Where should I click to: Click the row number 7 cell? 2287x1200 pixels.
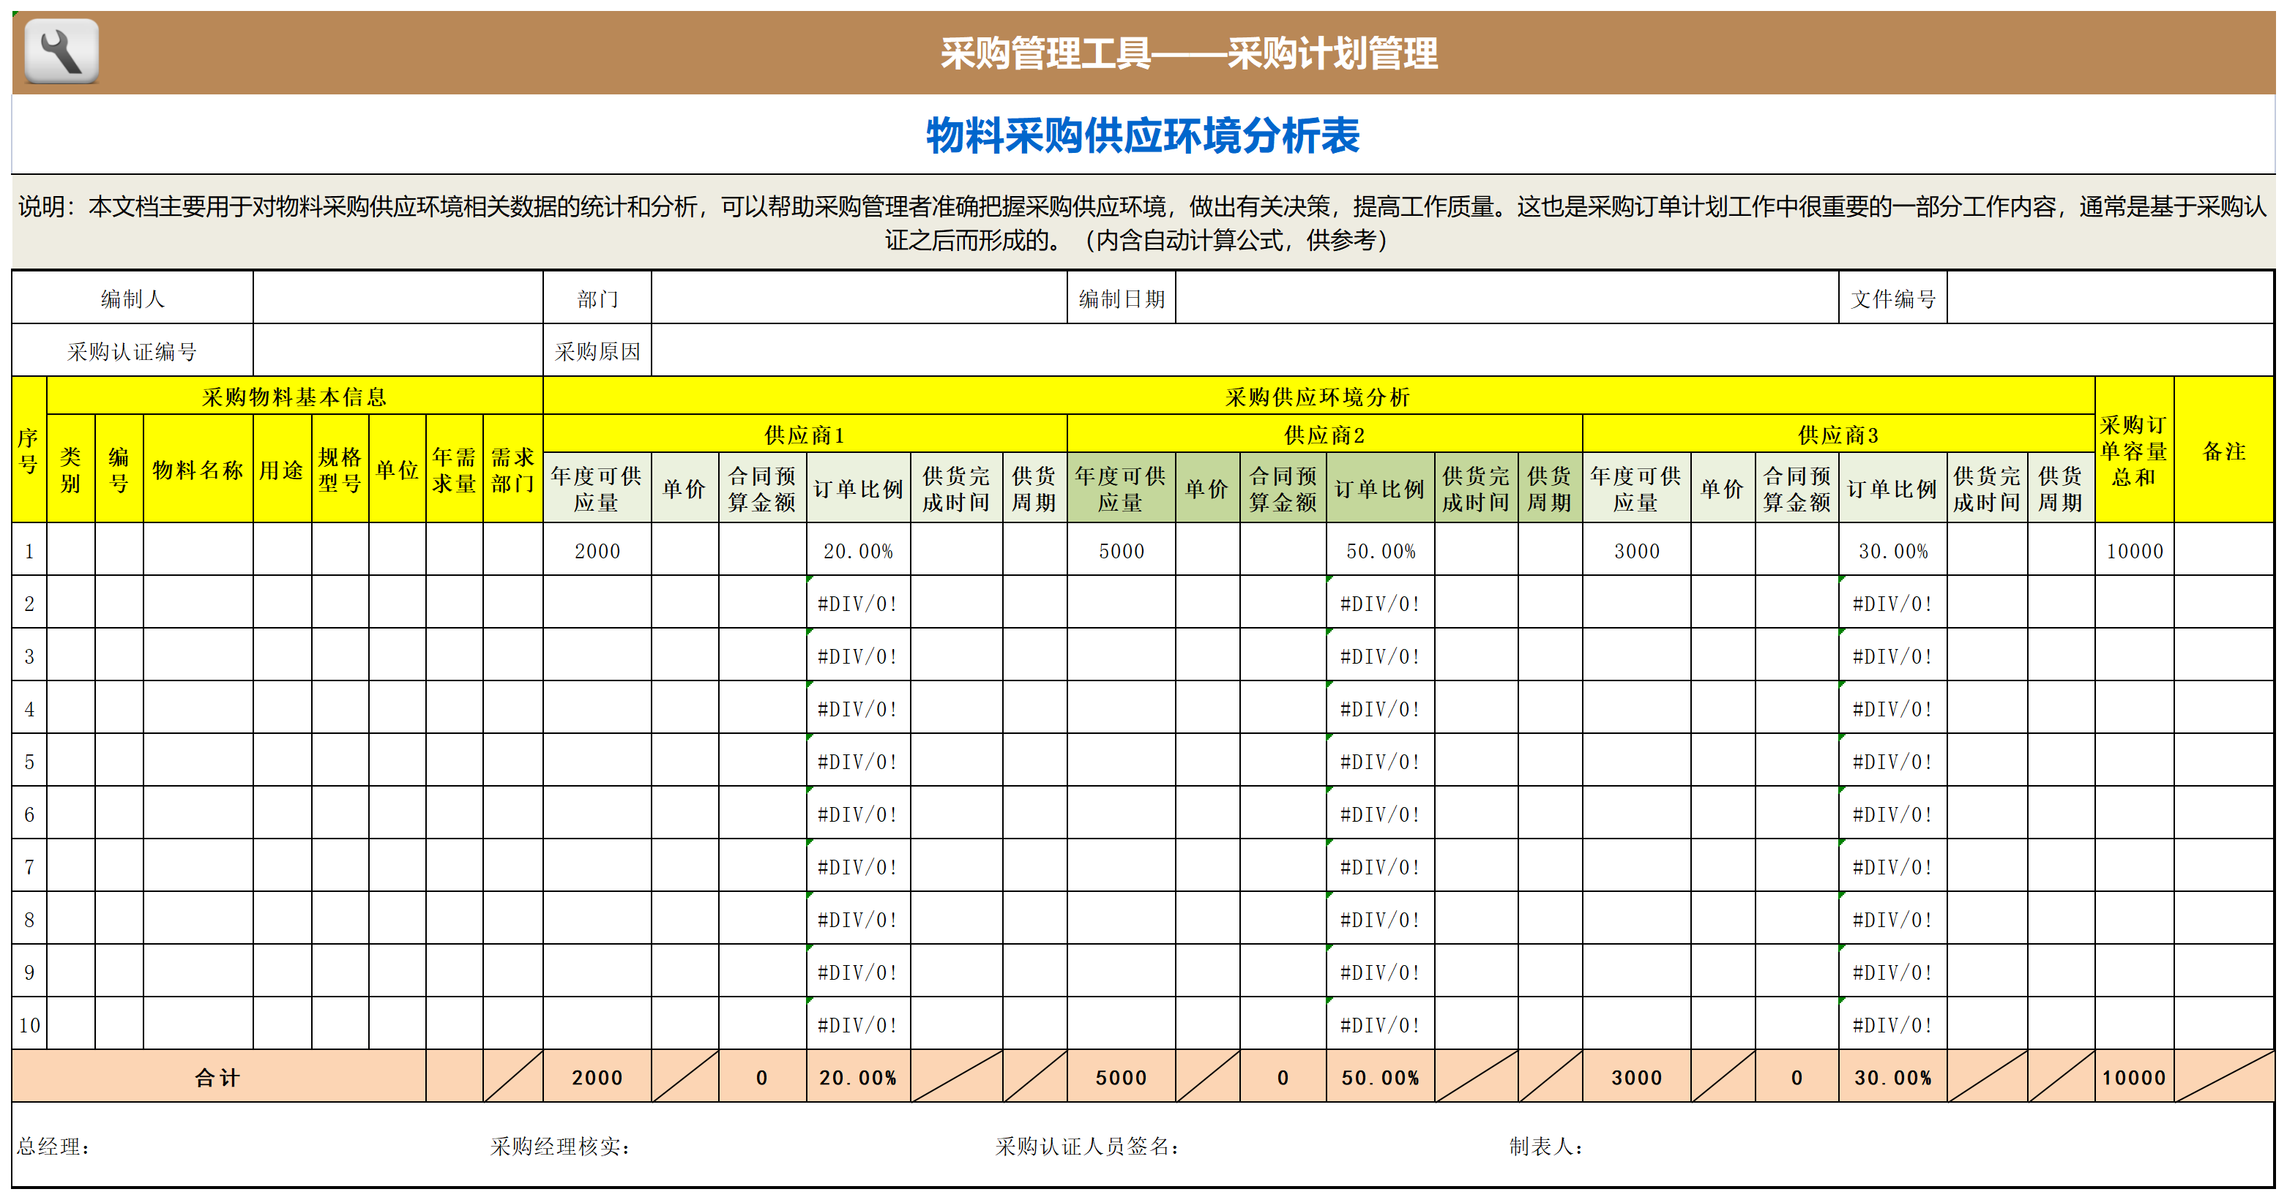coord(29,867)
